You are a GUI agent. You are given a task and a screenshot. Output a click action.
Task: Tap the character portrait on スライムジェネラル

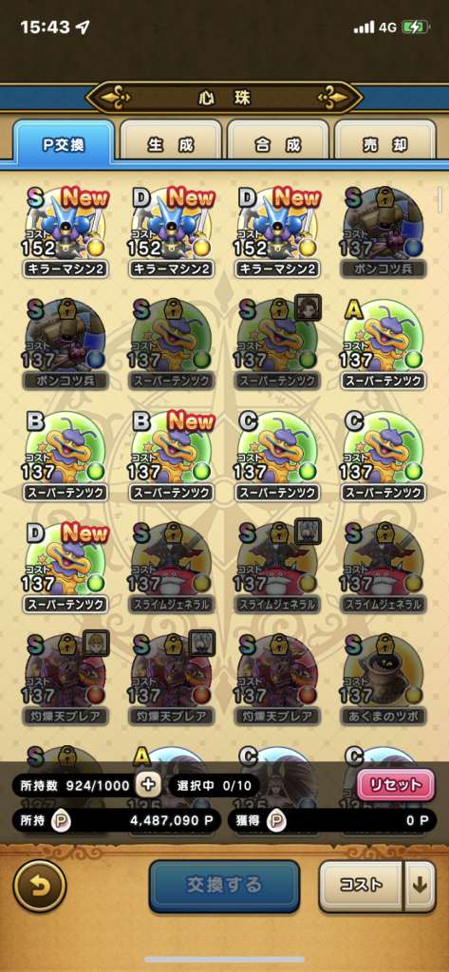click(x=308, y=532)
